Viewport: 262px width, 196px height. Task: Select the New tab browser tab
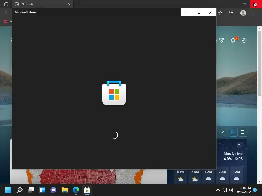coord(43,4)
